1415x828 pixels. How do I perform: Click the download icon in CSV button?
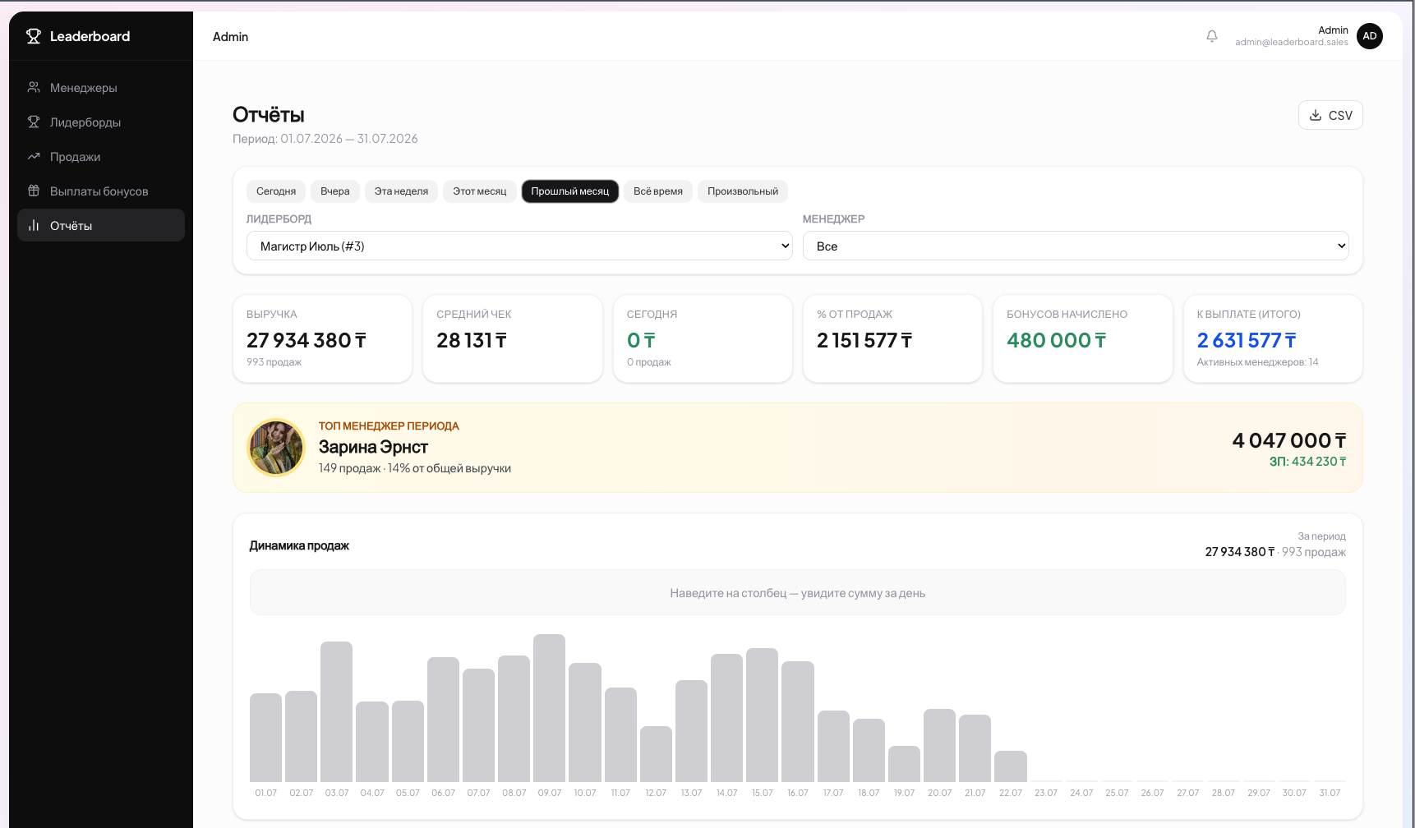pyautogui.click(x=1316, y=115)
